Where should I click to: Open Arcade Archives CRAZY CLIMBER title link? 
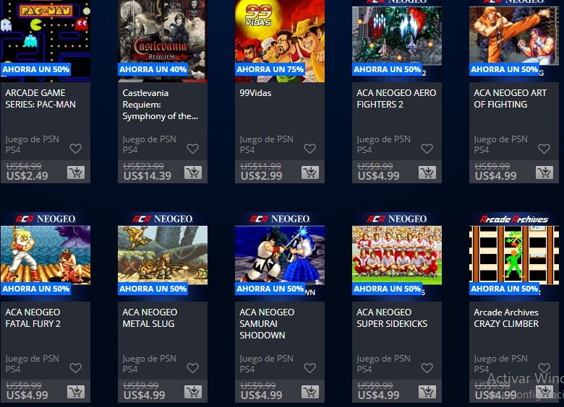pos(506,318)
